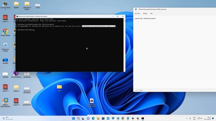The height and width of the screenshot is (121, 216).
Task: Open the network and volume quick settings
Action: point(200,118)
